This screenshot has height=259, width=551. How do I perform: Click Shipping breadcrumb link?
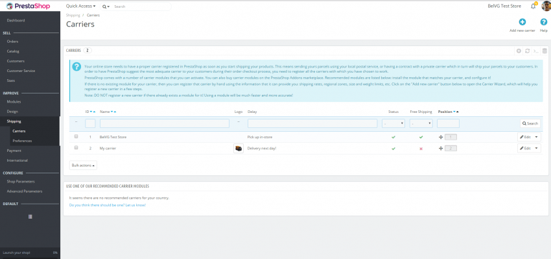[73, 16]
